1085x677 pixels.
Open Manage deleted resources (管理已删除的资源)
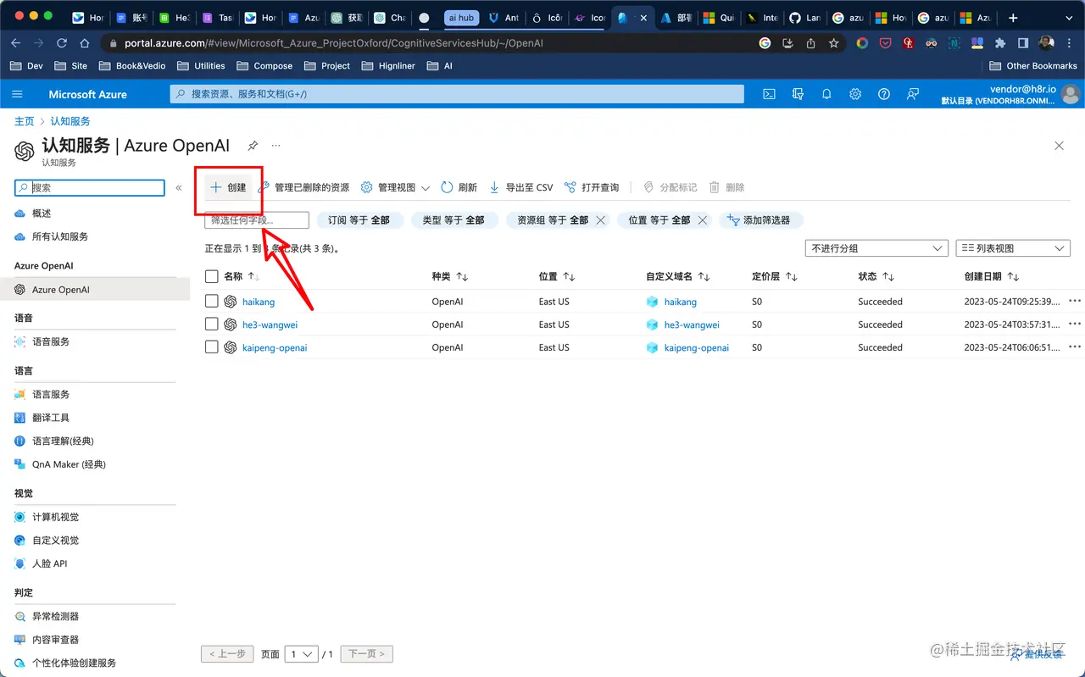click(x=303, y=187)
